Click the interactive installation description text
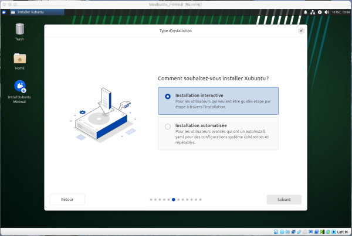 (x=223, y=104)
